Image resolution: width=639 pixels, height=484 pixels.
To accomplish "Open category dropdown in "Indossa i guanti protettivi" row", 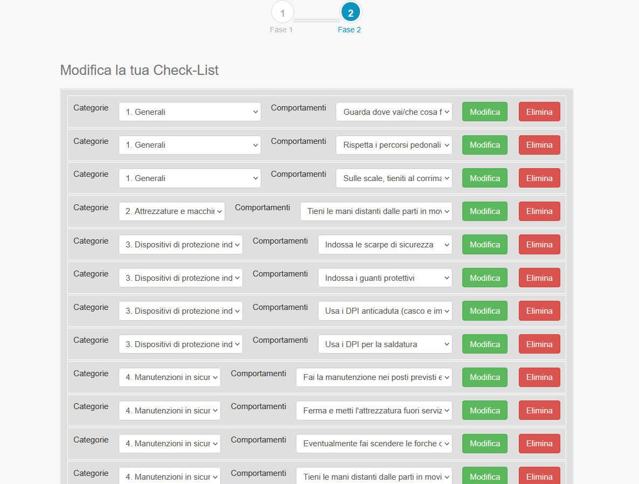I will 180,278.
